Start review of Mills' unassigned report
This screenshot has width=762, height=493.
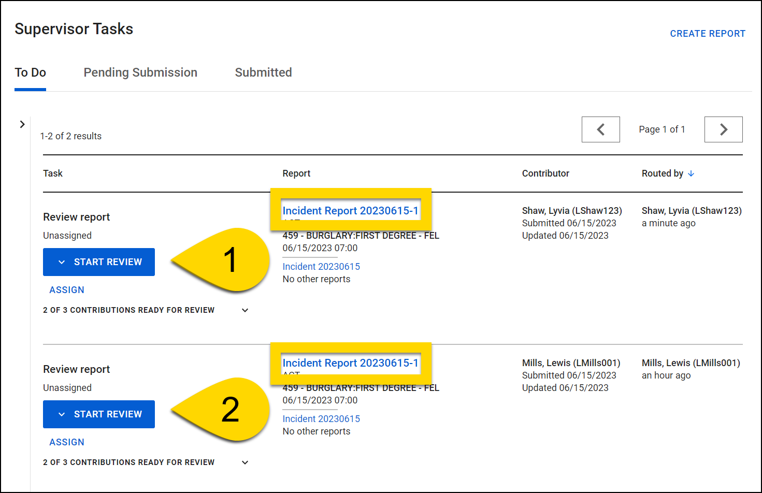coord(107,414)
